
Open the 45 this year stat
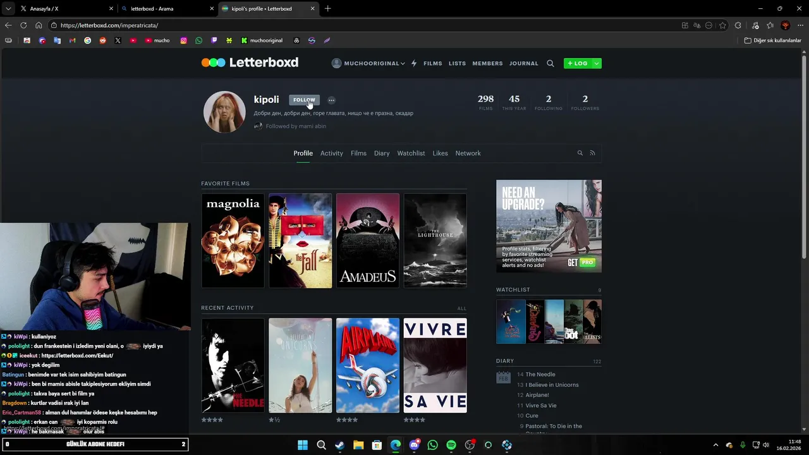click(x=514, y=102)
